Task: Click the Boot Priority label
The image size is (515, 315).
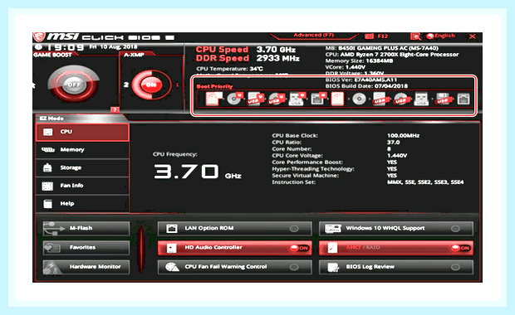Action: tap(214, 86)
